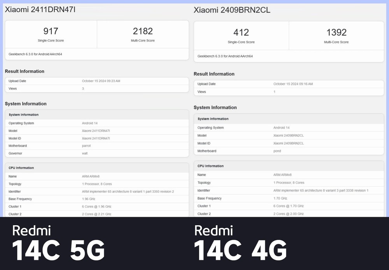Click the Xiaomi 2411DRN47I page title
This screenshot has height=270, width=389.
point(40,10)
